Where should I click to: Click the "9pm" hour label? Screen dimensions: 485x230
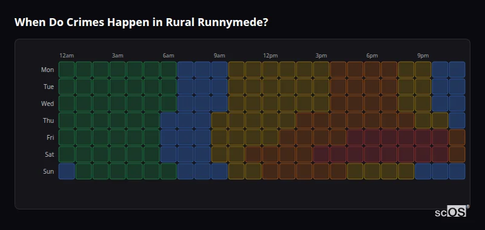point(423,56)
